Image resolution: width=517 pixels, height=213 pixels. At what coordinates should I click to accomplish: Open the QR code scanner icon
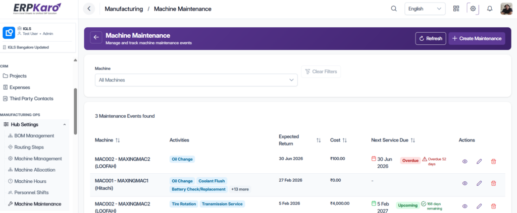[456, 9]
